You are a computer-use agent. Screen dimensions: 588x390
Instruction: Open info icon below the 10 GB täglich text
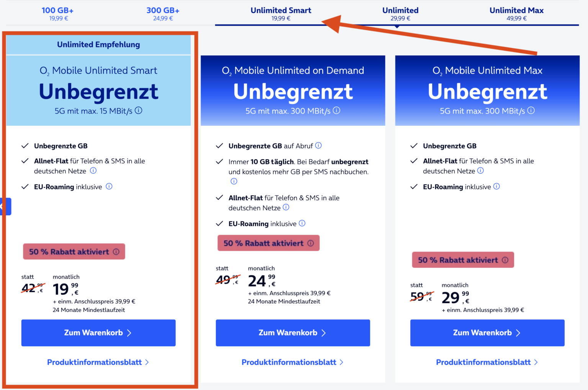click(x=234, y=181)
